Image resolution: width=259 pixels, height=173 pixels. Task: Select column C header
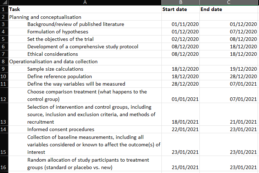pos(229,2)
